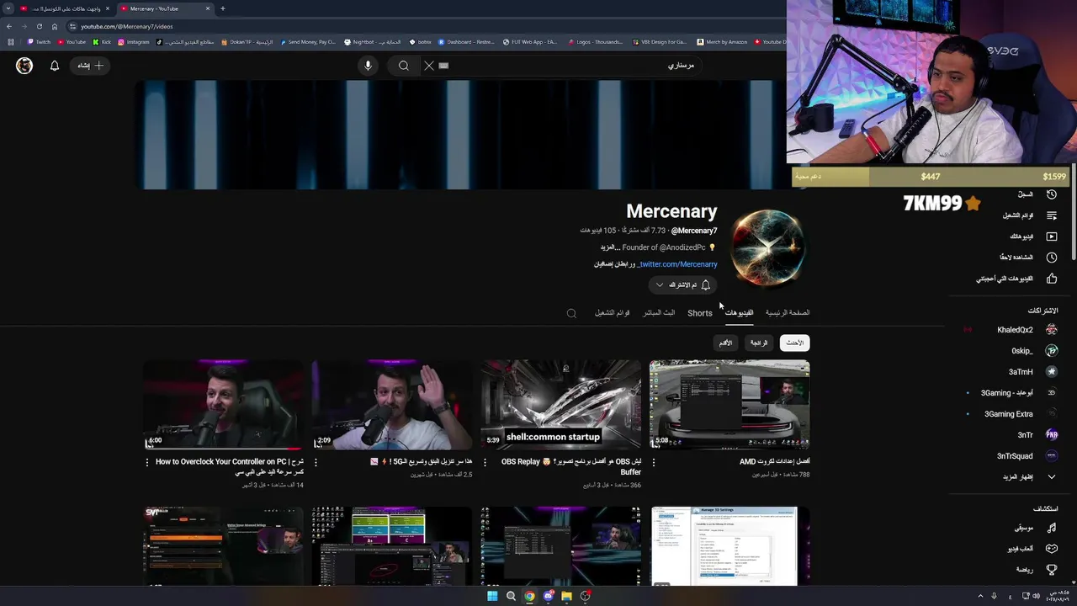Open Windows taskbar search
1077x606 pixels.
pyautogui.click(x=511, y=596)
